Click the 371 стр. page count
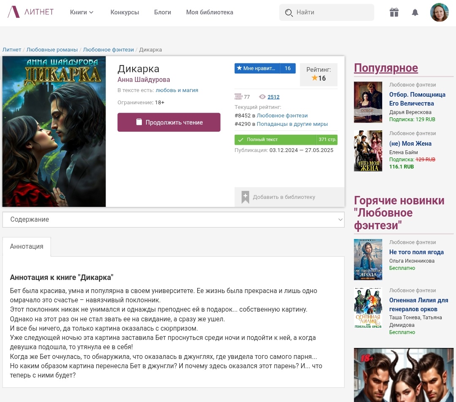This screenshot has width=456, height=402. tap(327, 140)
